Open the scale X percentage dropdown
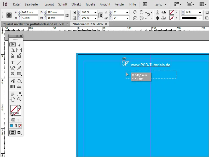Screen dimensions: 209x157 pos(95,13)
